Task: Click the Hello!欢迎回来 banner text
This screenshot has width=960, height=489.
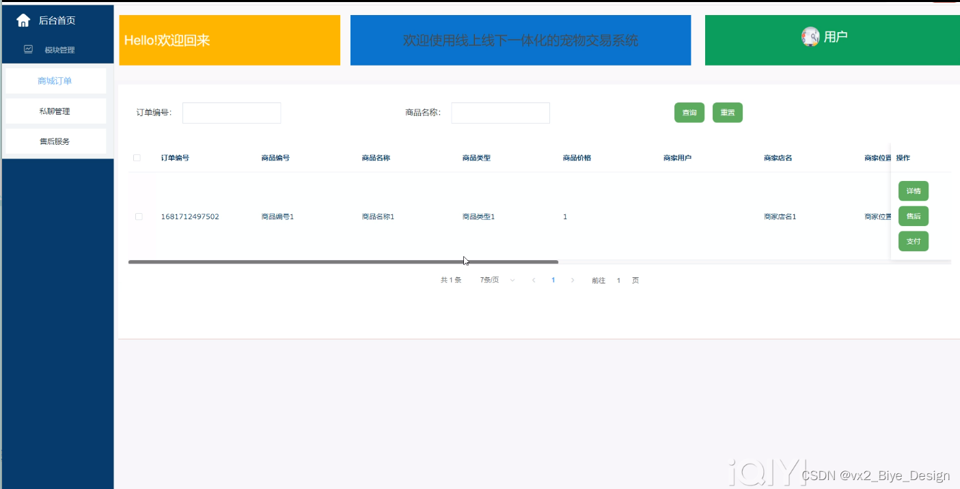Action: tap(167, 40)
